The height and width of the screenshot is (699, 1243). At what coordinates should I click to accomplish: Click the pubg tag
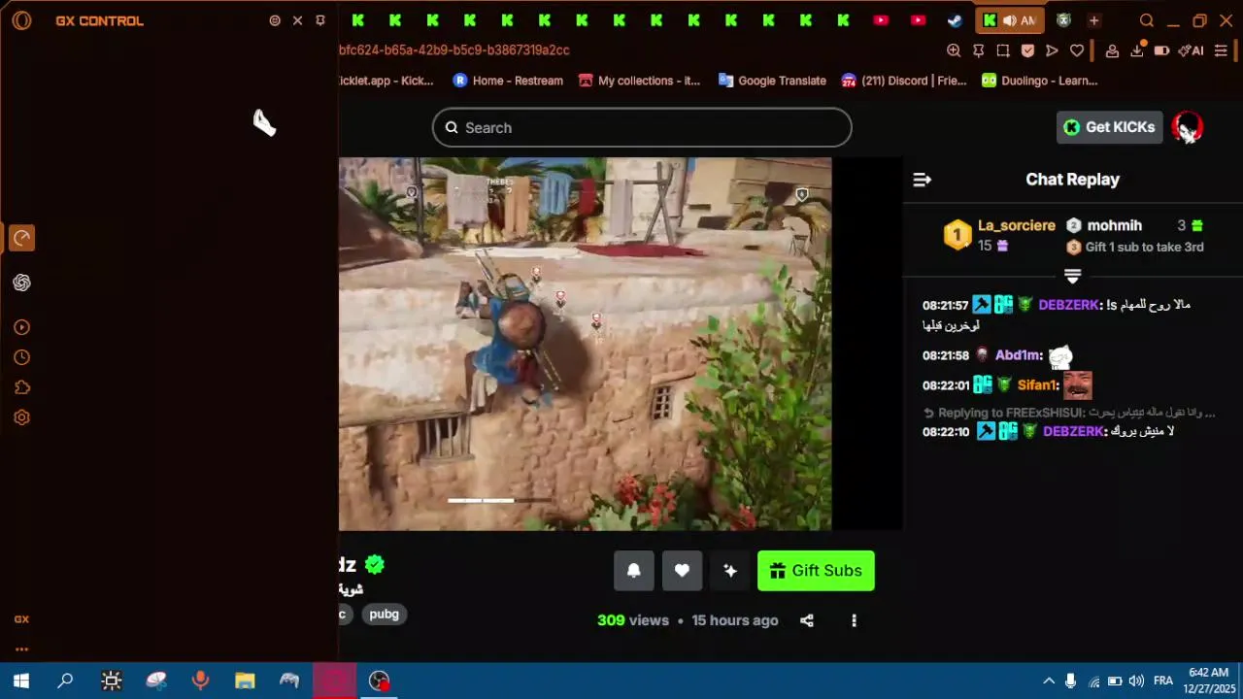pyautogui.click(x=385, y=614)
